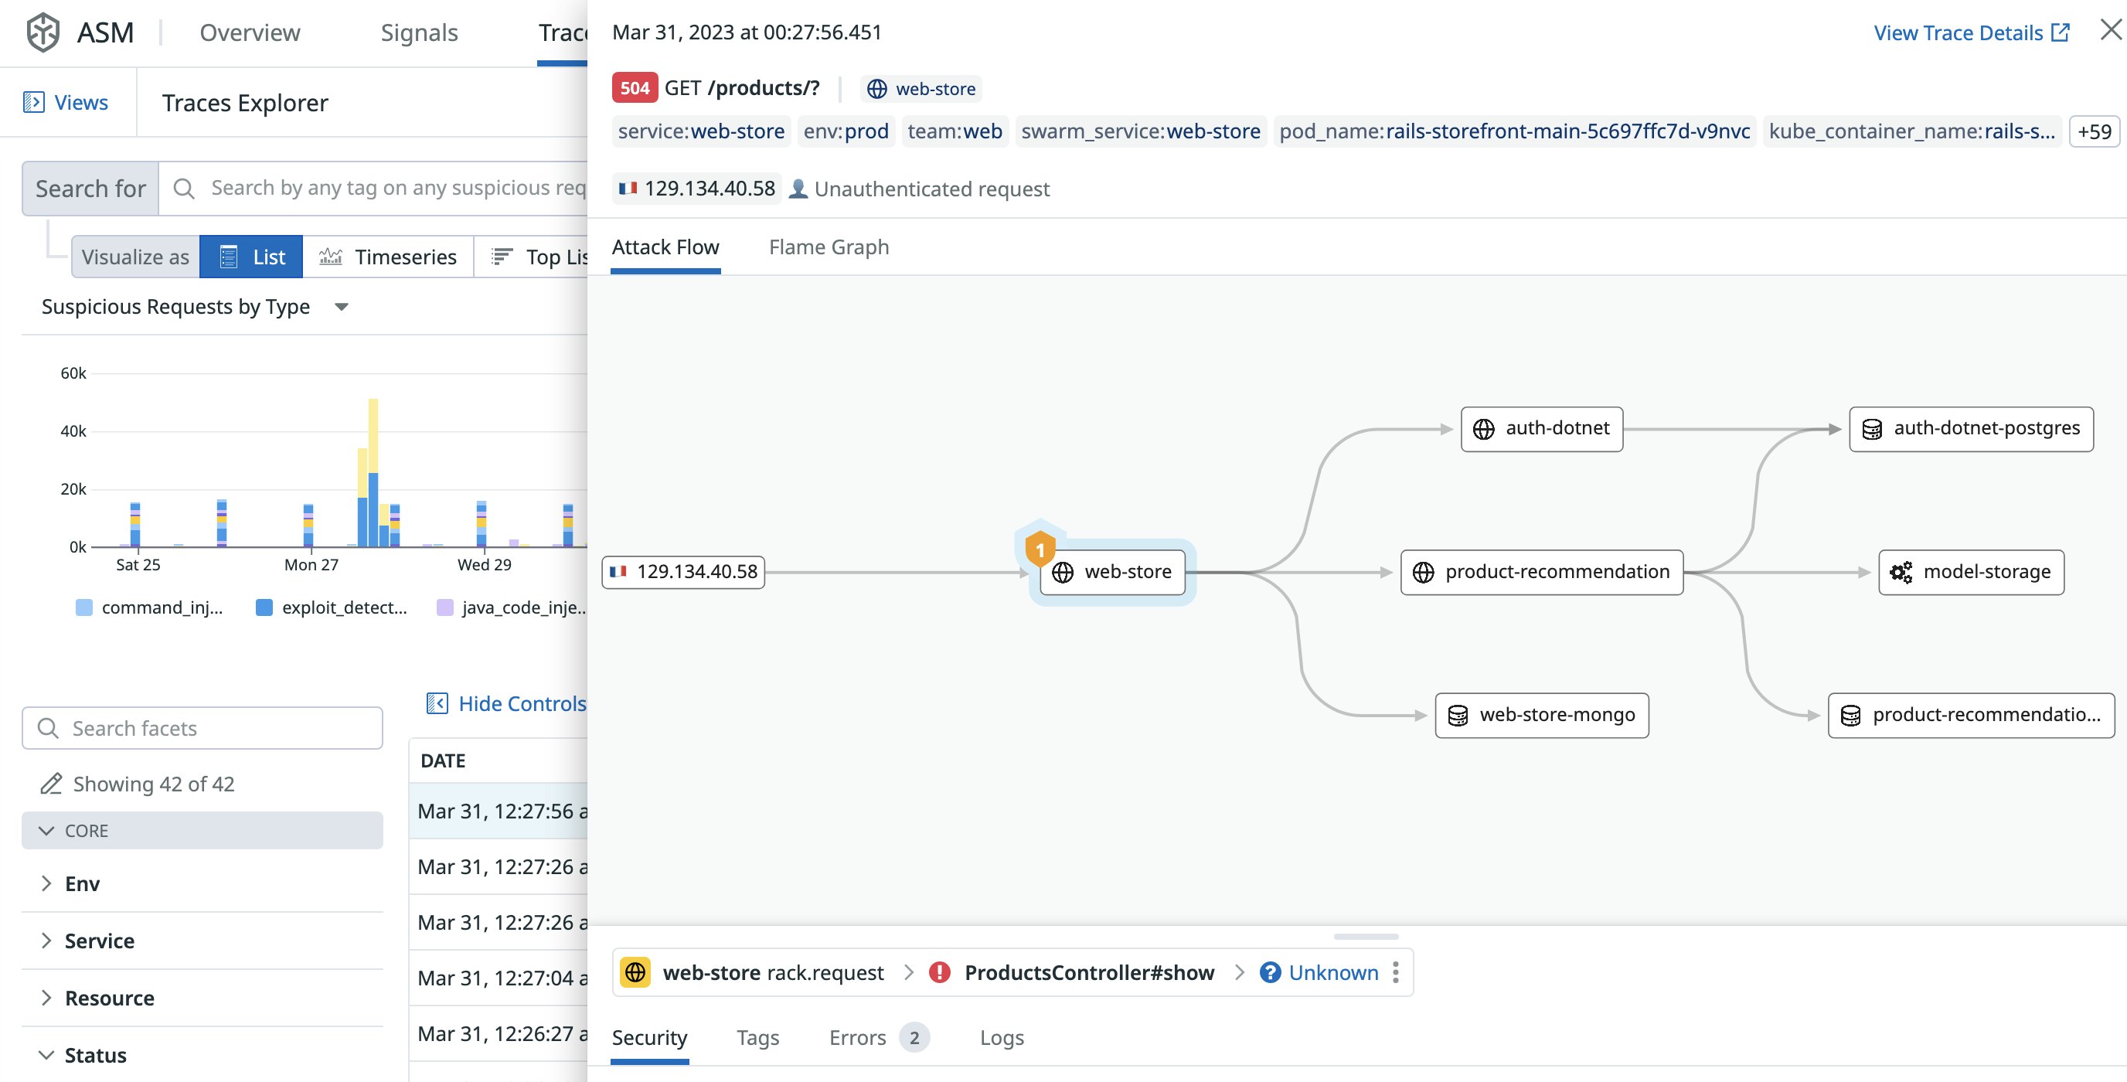
Task: Switch visualization to List
Action: 251,257
